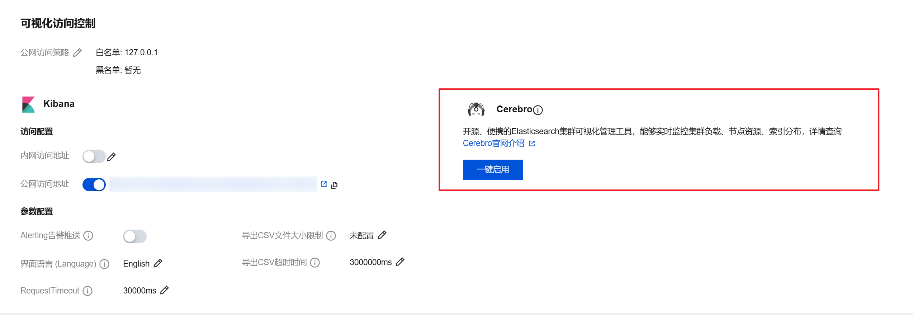Disable the 公网访问地址 toggle

click(x=94, y=185)
